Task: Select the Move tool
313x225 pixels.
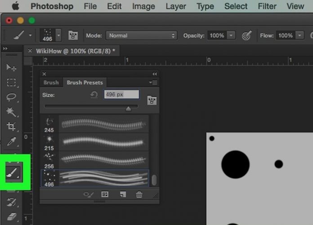Action: click(11, 67)
